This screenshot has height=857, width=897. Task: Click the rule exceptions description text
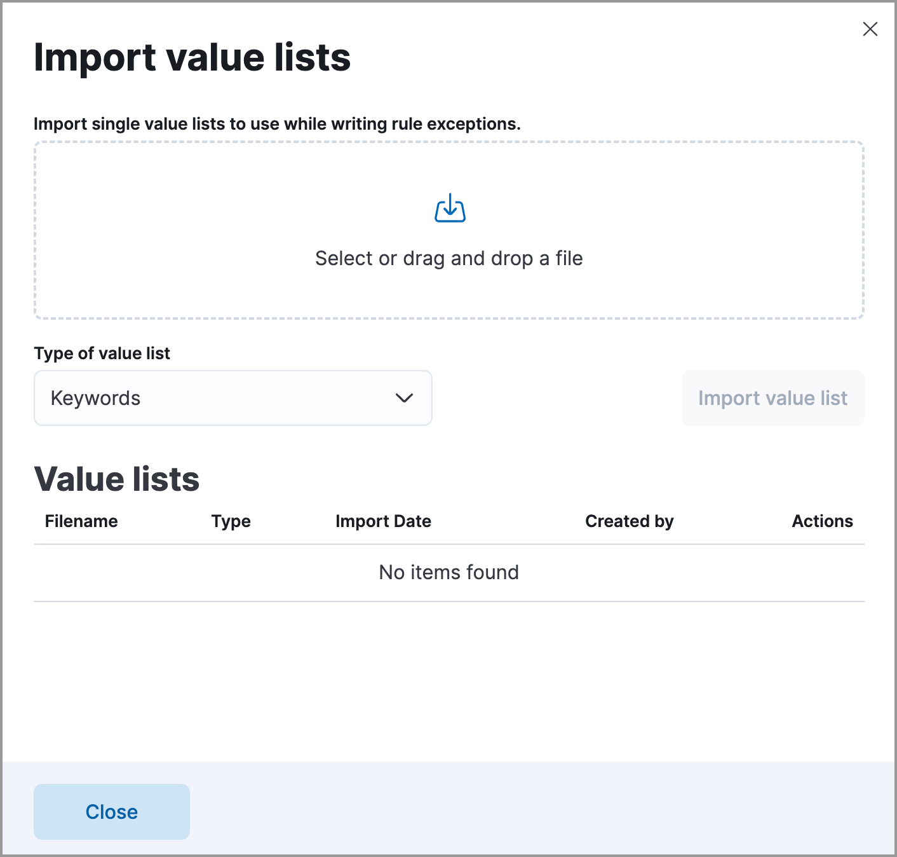[x=278, y=123]
